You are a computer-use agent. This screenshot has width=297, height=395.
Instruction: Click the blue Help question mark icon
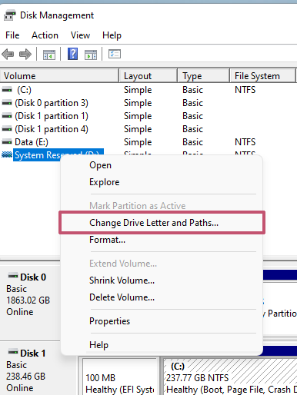click(73, 54)
